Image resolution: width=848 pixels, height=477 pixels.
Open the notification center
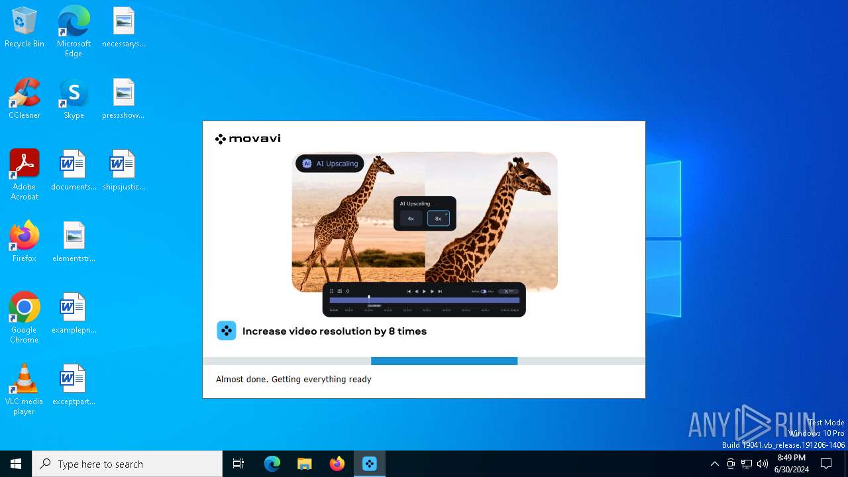(827, 464)
